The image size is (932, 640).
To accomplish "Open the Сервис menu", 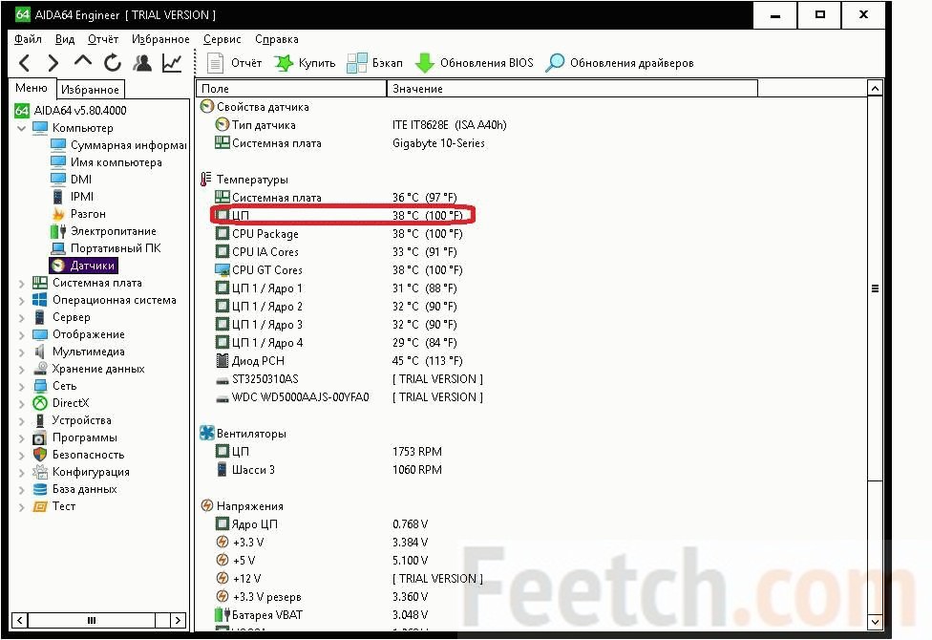I will (x=222, y=39).
